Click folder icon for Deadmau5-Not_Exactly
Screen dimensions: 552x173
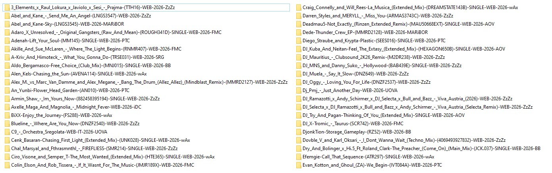(298, 24)
